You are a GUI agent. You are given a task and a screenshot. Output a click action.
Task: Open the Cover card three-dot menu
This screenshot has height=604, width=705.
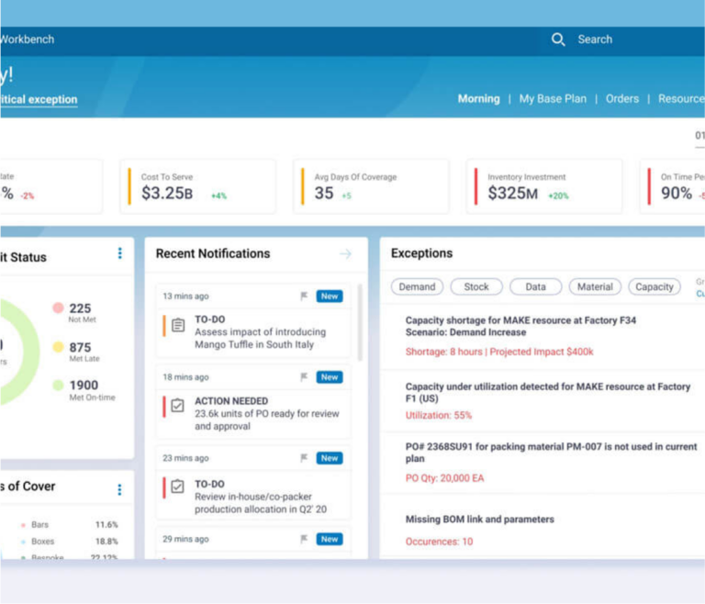tap(119, 490)
